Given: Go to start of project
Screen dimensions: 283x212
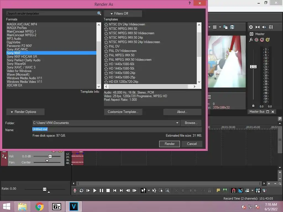Looking at the screenshot, I should (115, 190).
